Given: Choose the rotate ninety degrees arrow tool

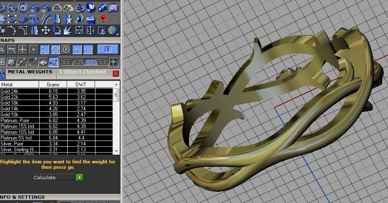Looking at the screenshot, I should (57, 30).
